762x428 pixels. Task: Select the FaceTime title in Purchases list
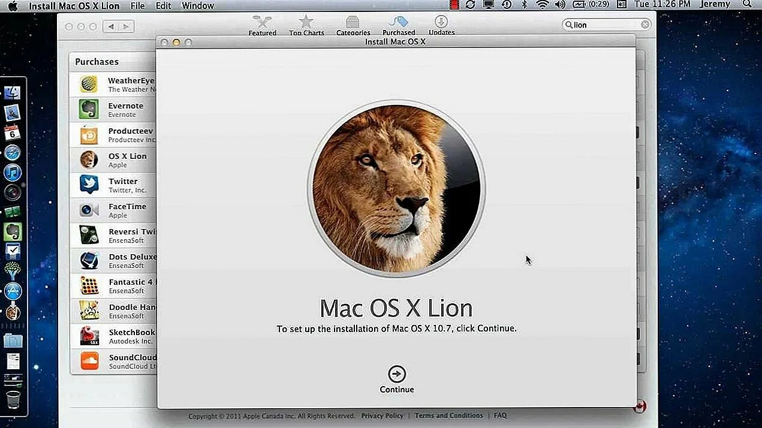click(127, 206)
